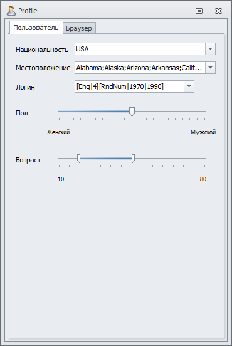
Task: Click the upper age handle of Возраст slider
Action: pos(133,159)
